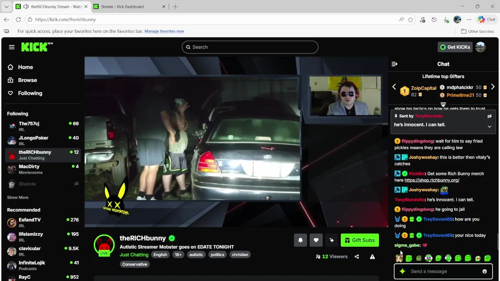Click the chat scrollbar
This screenshot has height=281, width=500.
tap(497, 242)
